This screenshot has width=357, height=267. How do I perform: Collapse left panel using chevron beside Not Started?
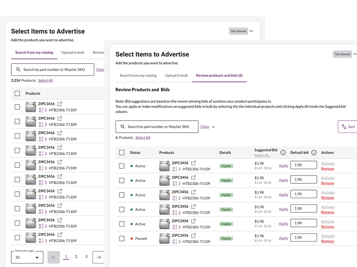[x=251, y=31]
